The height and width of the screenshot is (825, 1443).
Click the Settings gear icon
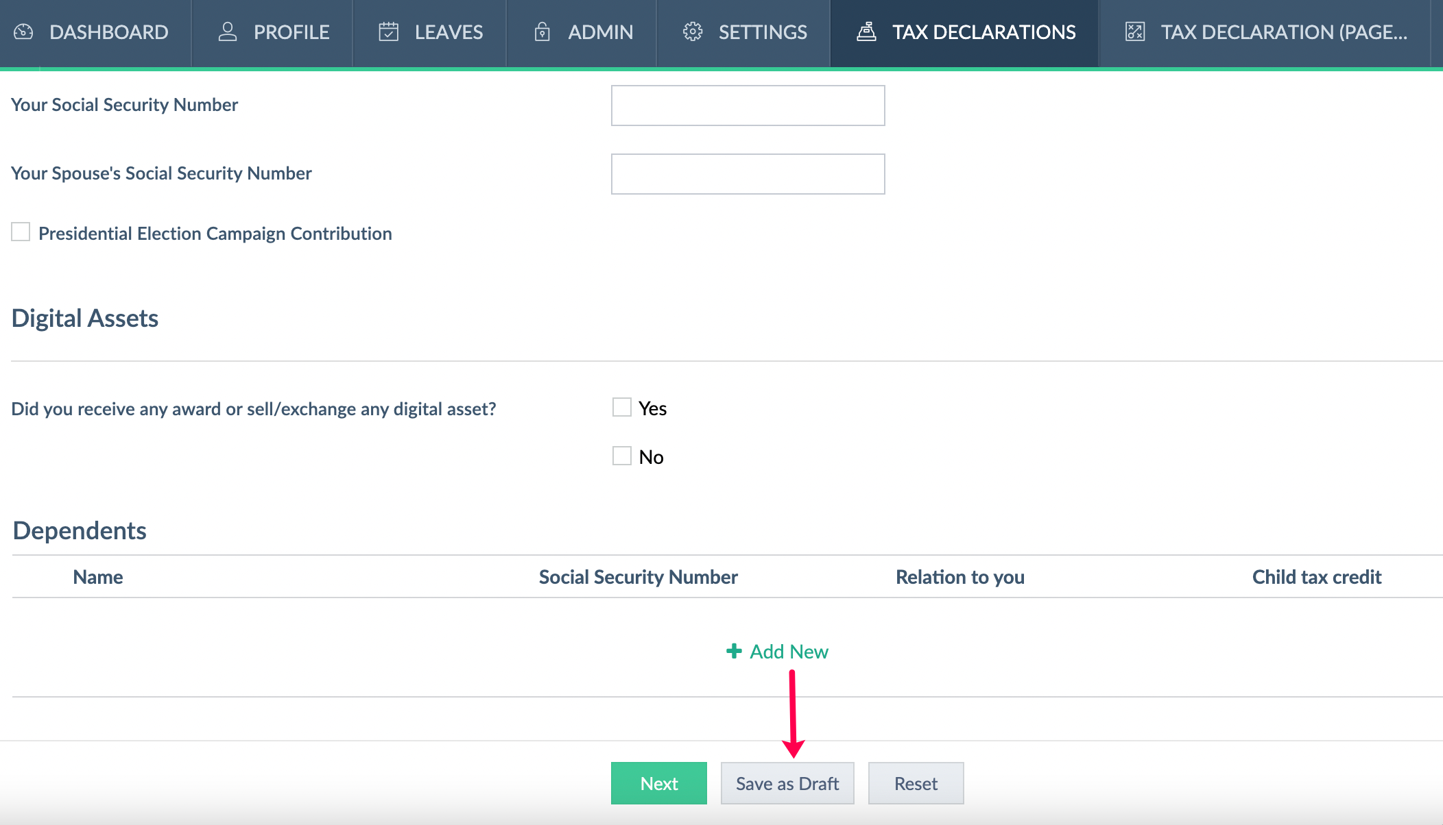tap(693, 32)
